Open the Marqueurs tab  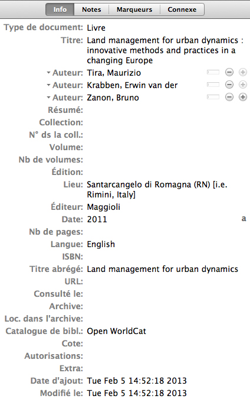pos(134,9)
